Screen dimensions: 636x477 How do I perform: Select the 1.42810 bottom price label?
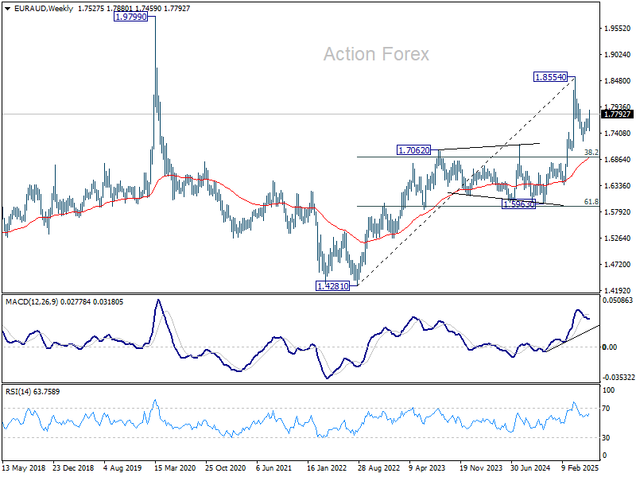point(332,286)
